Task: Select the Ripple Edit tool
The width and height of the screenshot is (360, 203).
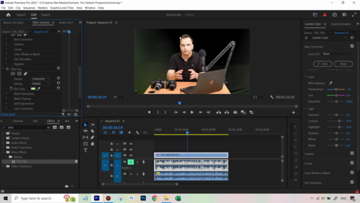Action: click(85, 131)
